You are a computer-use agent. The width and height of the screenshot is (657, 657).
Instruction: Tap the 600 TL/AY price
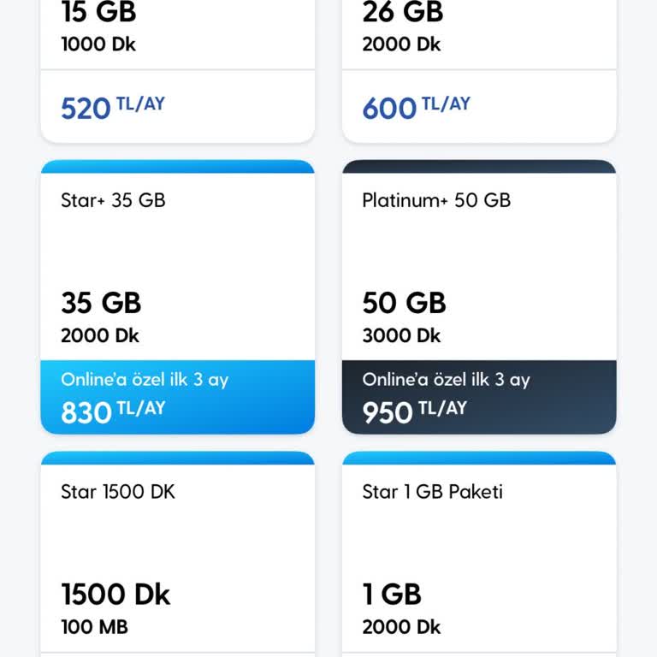(x=416, y=108)
